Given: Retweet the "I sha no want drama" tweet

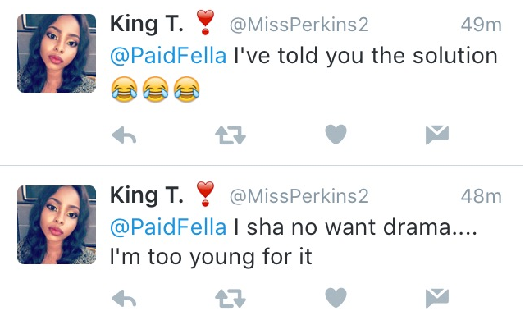Looking at the screenshot, I should (231, 298).
